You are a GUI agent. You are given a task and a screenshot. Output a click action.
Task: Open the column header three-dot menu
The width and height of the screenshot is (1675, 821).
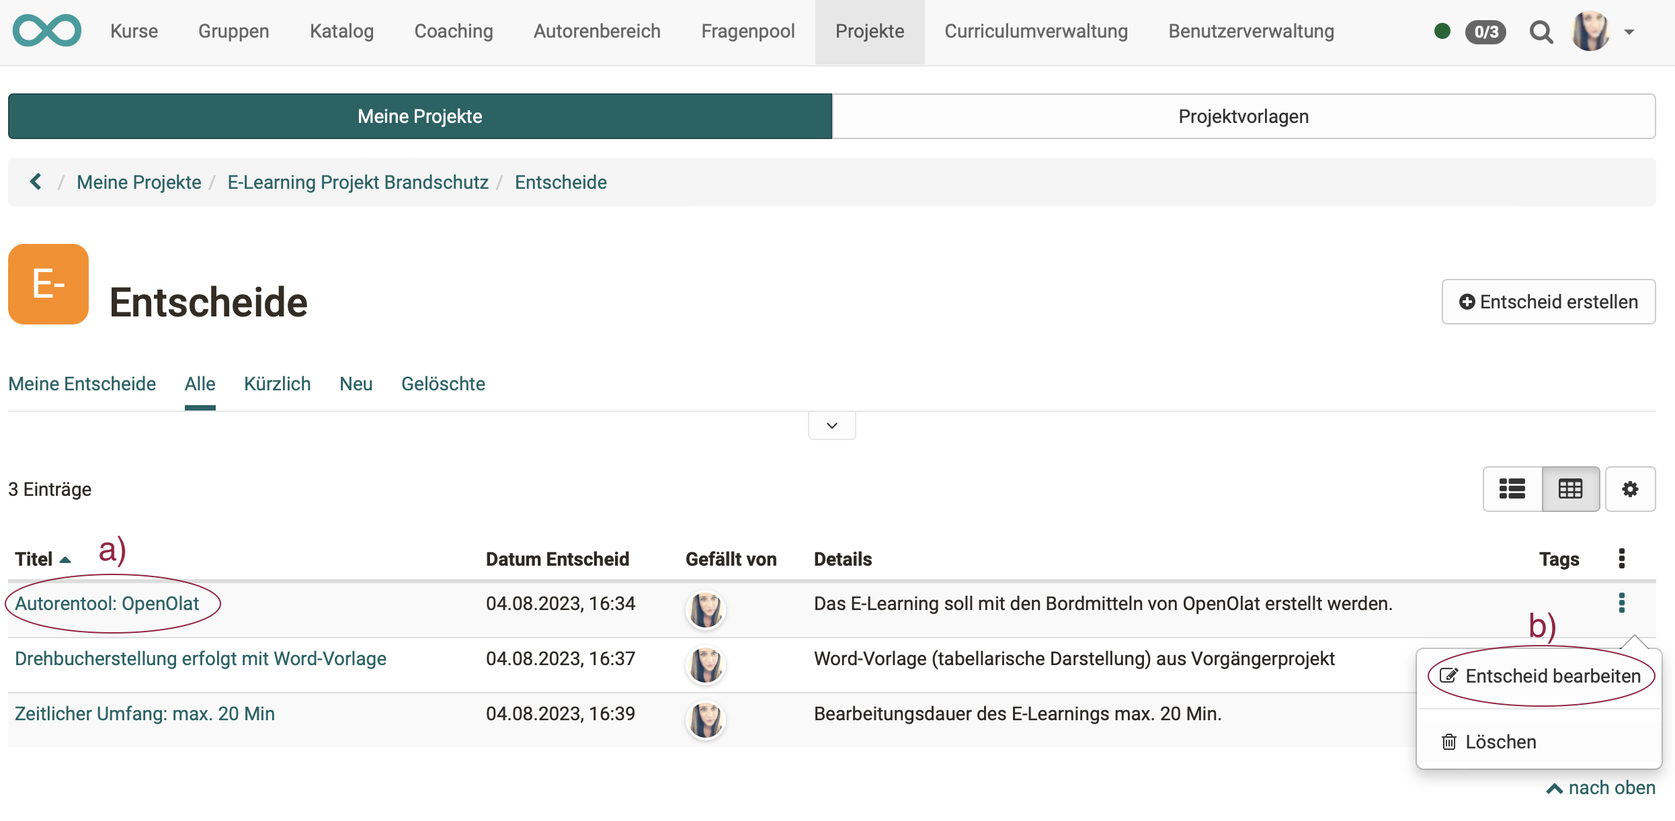[1622, 558]
